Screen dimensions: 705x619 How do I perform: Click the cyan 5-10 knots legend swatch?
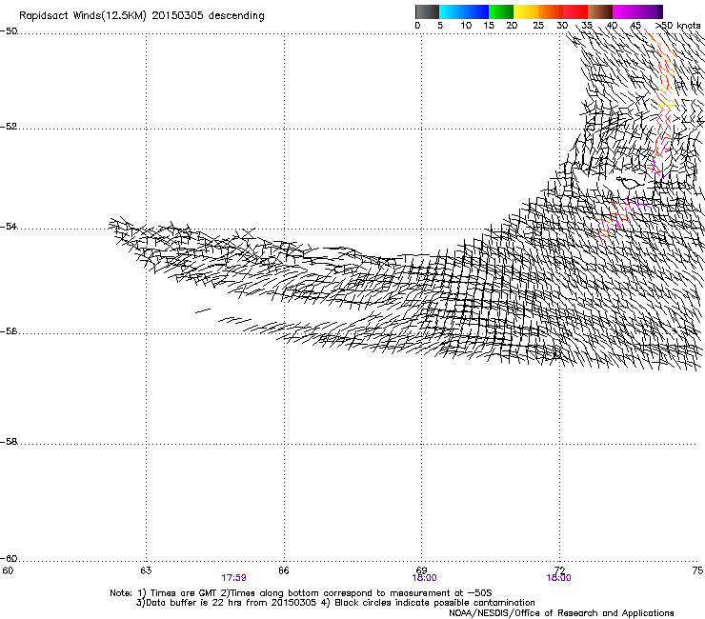click(x=451, y=11)
